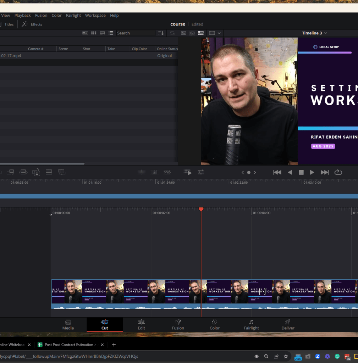The image size is (358, 363).
Task: Sort by the Clip Color column
Action: [142, 49]
